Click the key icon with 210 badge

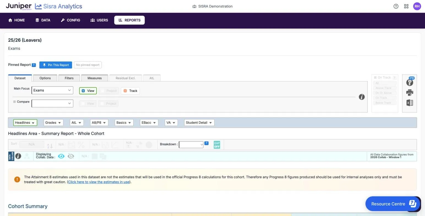[x=410, y=82]
